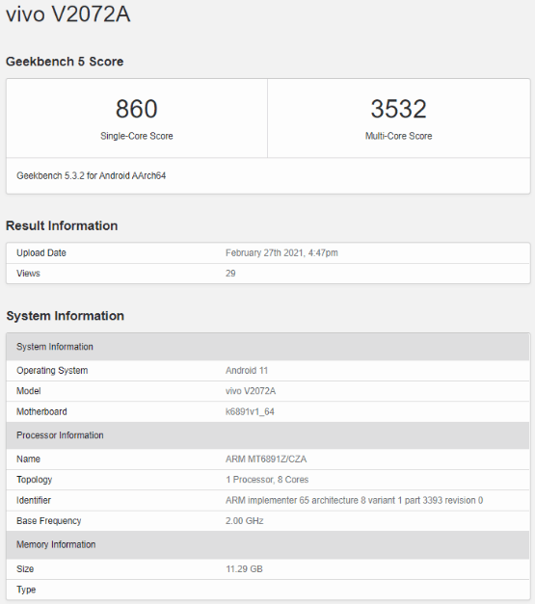This screenshot has width=535, height=604.
Task: Select the 'Geekbench 5 Score' heading
Action: 65,62
